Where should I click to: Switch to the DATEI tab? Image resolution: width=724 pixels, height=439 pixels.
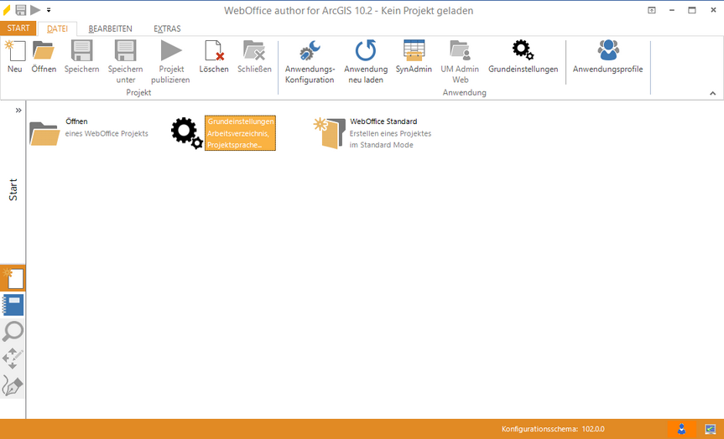click(57, 28)
